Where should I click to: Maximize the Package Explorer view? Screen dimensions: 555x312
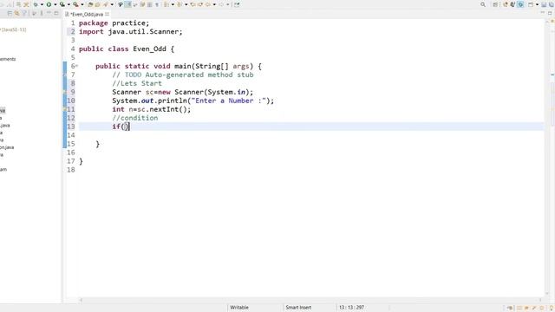(x=55, y=13)
